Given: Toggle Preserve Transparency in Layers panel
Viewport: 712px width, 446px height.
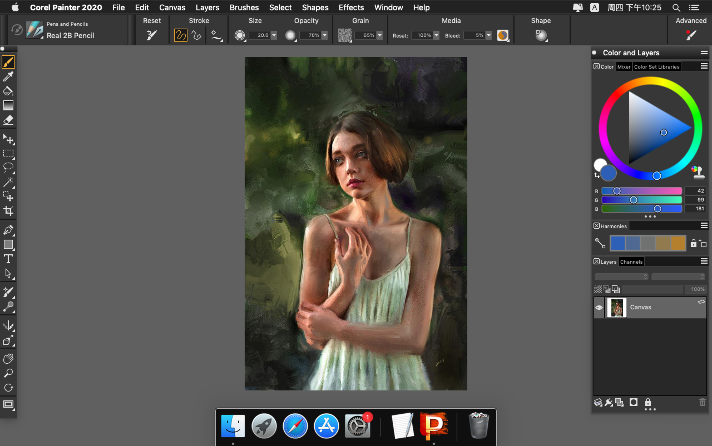Looking at the screenshot, I should [x=598, y=289].
